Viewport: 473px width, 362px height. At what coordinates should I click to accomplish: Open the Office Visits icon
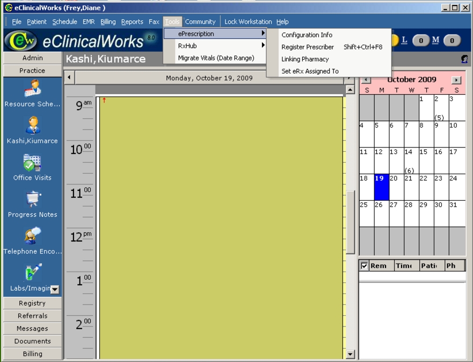pos(32,162)
